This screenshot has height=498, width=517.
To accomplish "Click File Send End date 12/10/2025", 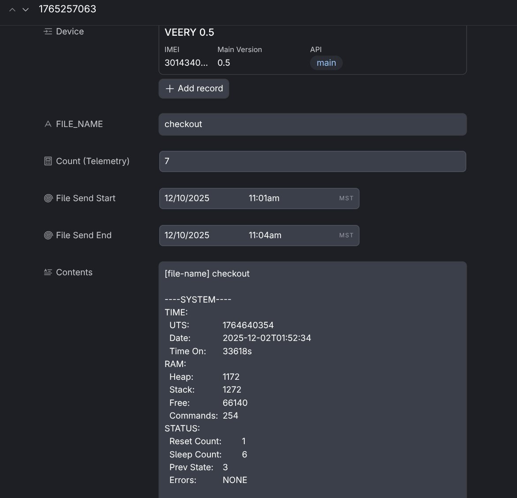I will click(187, 235).
